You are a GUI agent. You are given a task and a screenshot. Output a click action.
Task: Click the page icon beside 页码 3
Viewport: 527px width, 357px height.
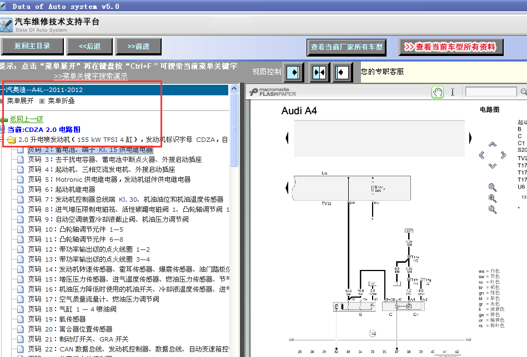coord(21,160)
